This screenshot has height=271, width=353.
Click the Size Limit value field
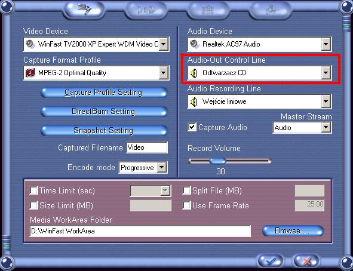click(x=151, y=205)
